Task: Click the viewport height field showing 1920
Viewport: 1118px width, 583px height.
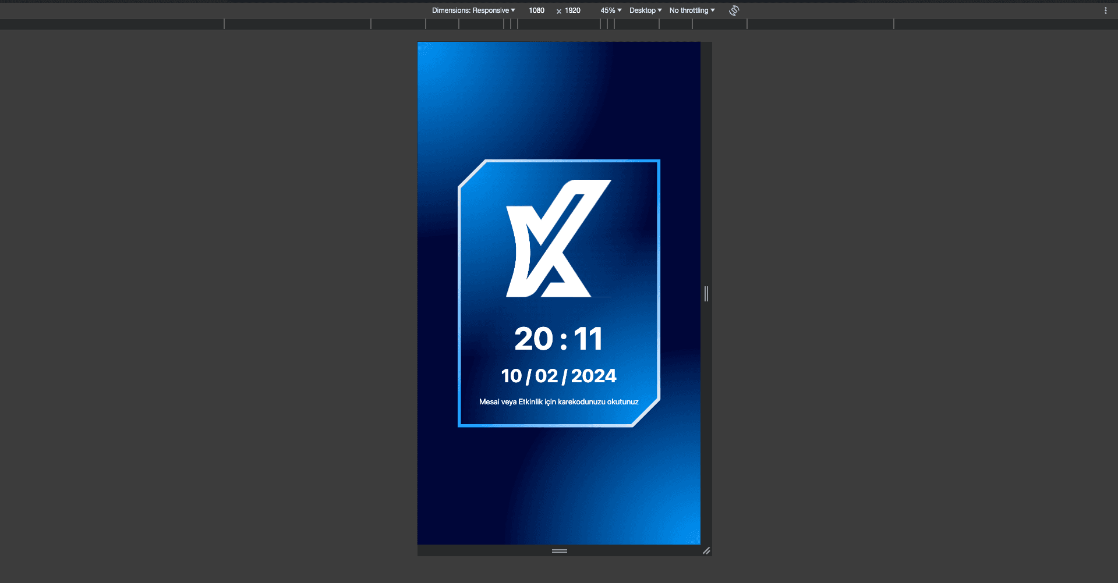Action: coord(572,10)
